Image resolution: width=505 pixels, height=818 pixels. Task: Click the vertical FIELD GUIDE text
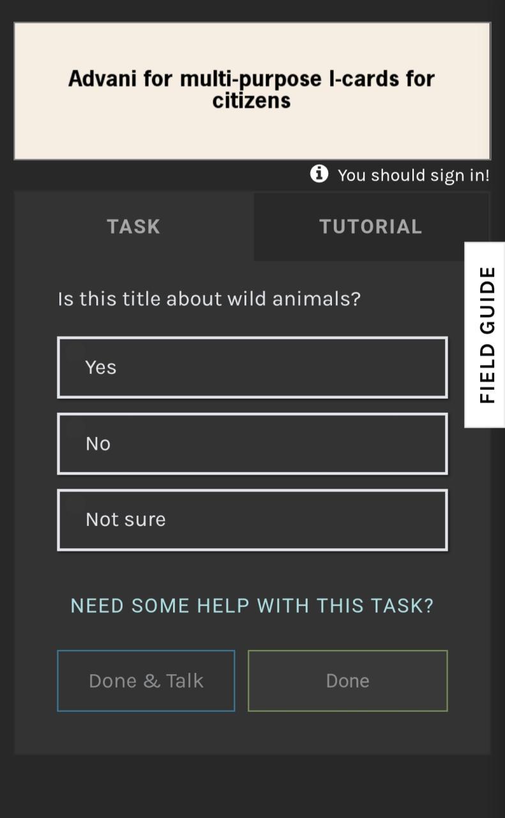pos(487,335)
